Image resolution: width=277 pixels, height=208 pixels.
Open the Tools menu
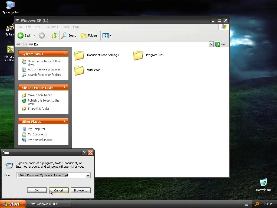(x=65, y=27)
